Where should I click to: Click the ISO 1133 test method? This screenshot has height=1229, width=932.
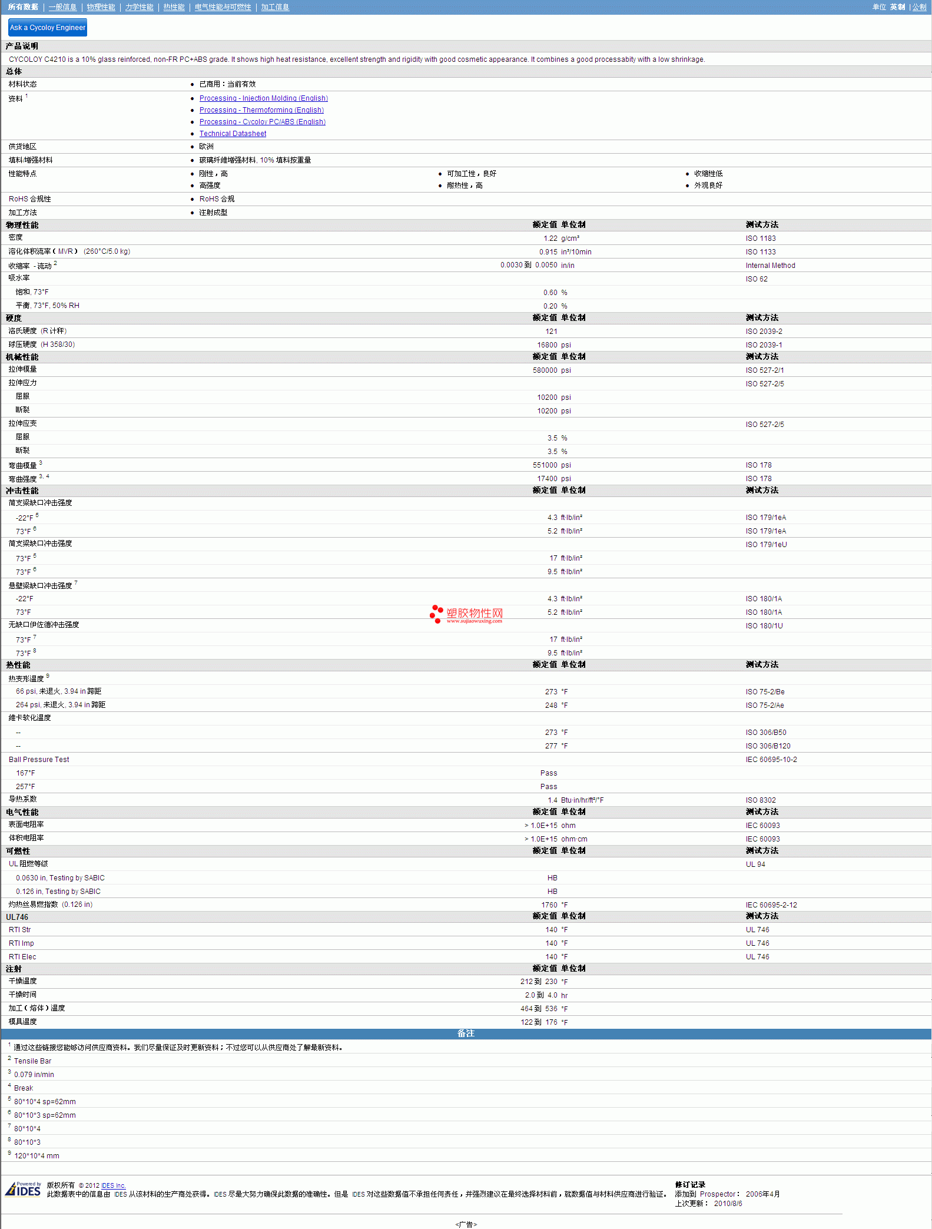(761, 252)
